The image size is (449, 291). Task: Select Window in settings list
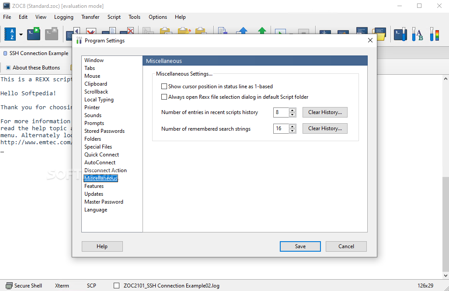point(94,60)
